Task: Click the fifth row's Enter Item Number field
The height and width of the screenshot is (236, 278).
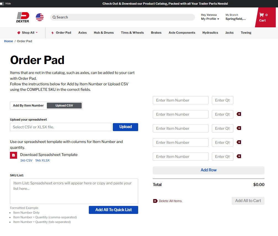Action: (180, 157)
